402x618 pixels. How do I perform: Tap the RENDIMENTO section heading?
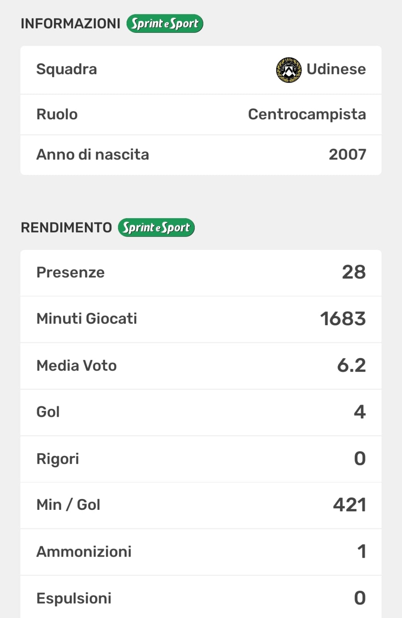(66, 228)
